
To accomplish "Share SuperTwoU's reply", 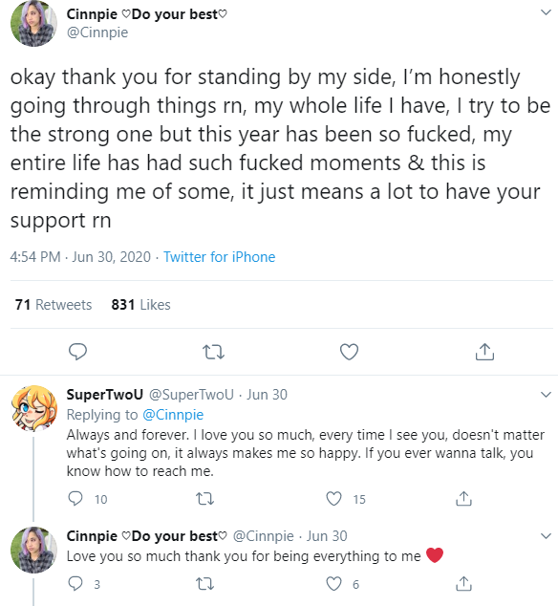I will click(x=463, y=499).
